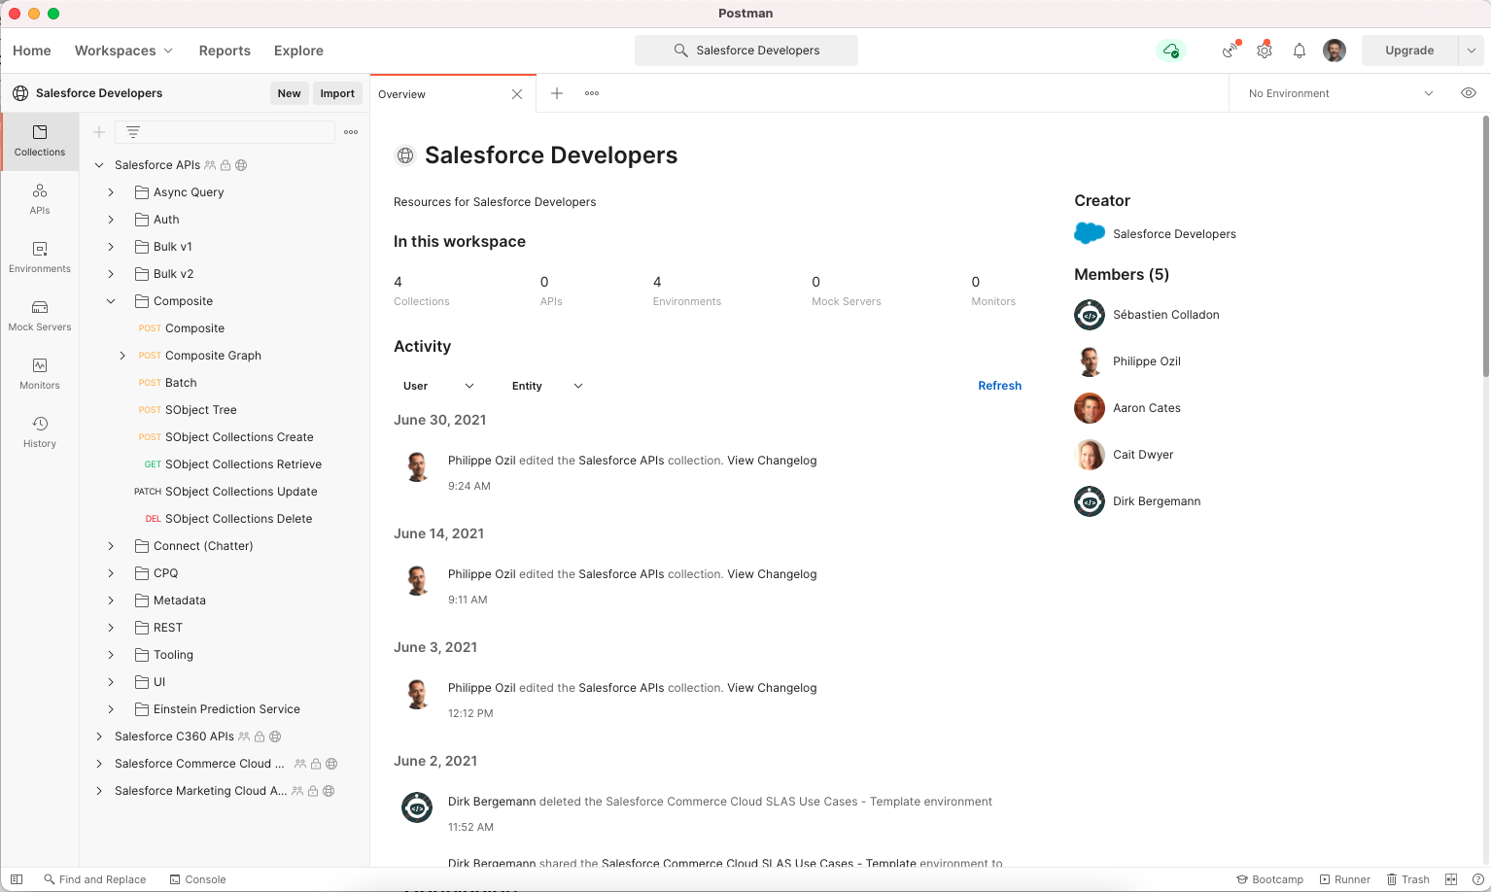
Task: Open the No Environment selector dropdown
Action: (1340, 93)
